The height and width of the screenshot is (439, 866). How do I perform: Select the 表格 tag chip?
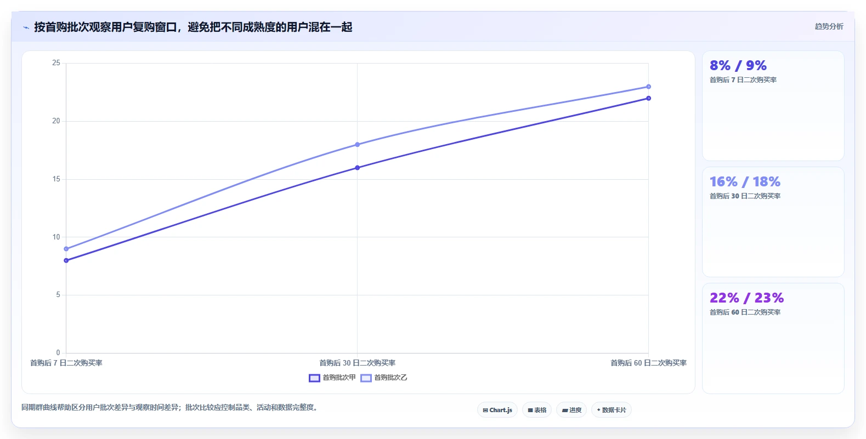point(537,410)
